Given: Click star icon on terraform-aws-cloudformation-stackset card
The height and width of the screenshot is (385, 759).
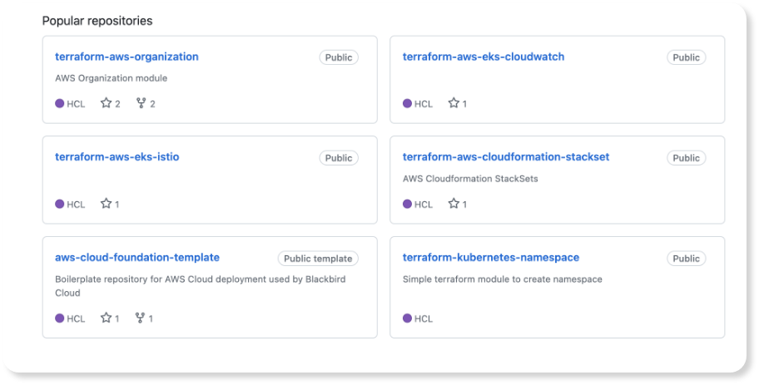Looking at the screenshot, I should coord(454,203).
